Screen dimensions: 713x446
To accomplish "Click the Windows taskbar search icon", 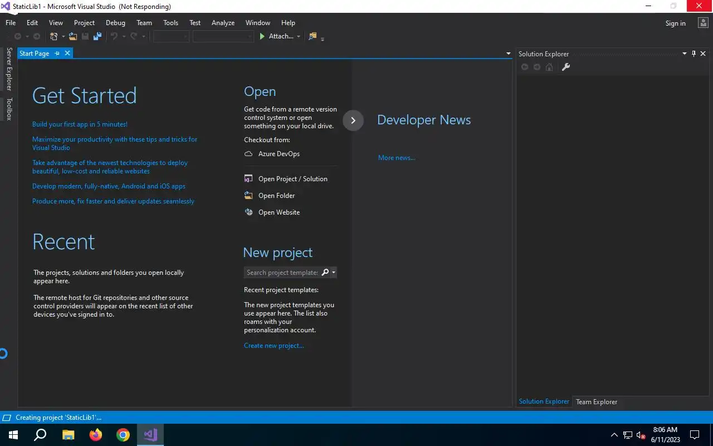I will (x=40, y=435).
